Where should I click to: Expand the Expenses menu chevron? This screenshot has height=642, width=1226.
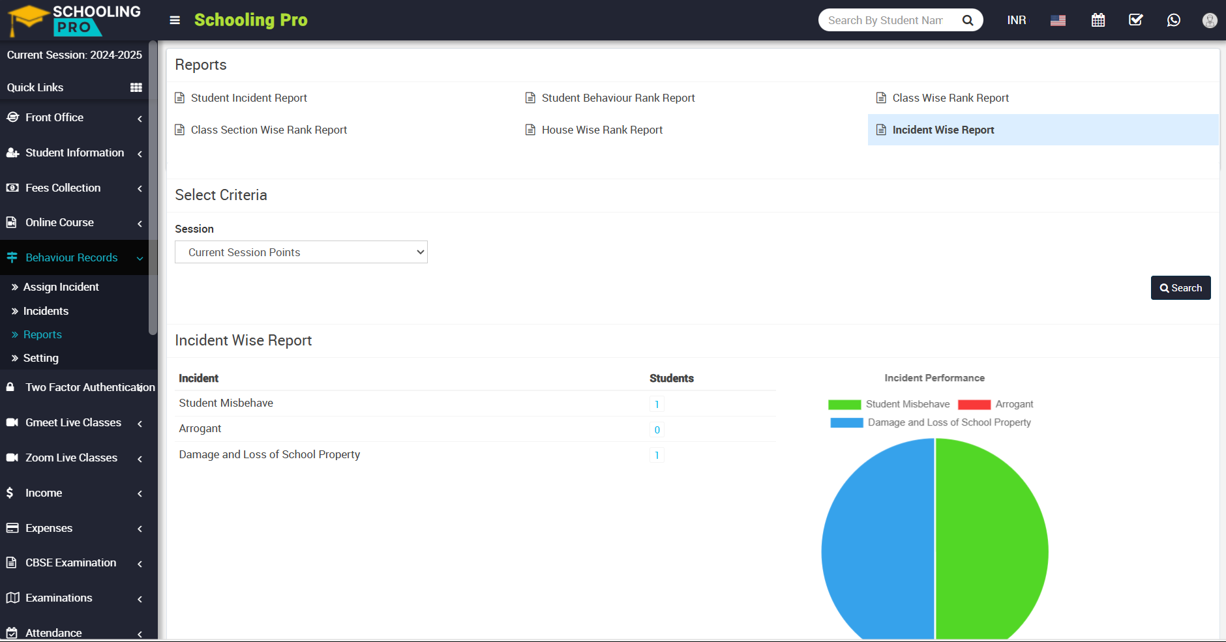tap(140, 529)
